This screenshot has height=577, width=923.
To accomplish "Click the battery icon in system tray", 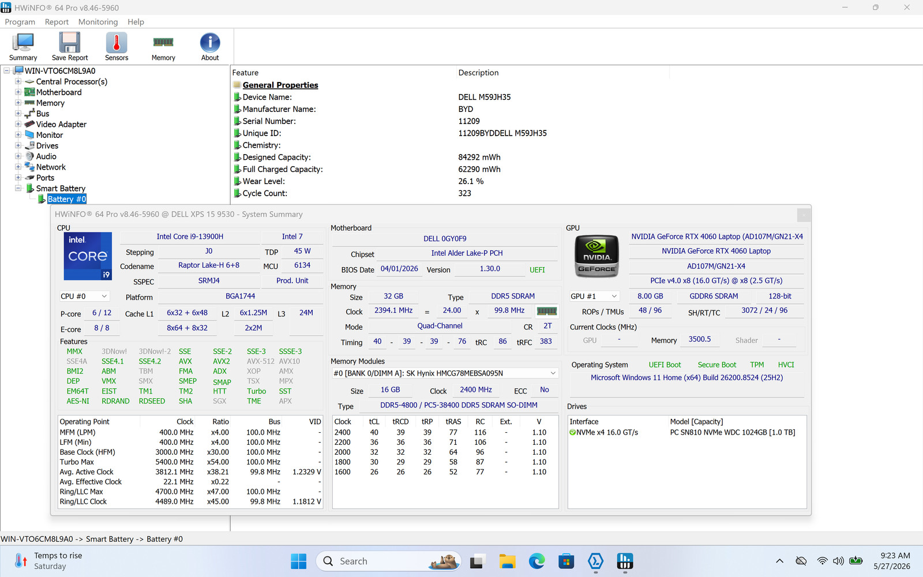I will point(856,561).
